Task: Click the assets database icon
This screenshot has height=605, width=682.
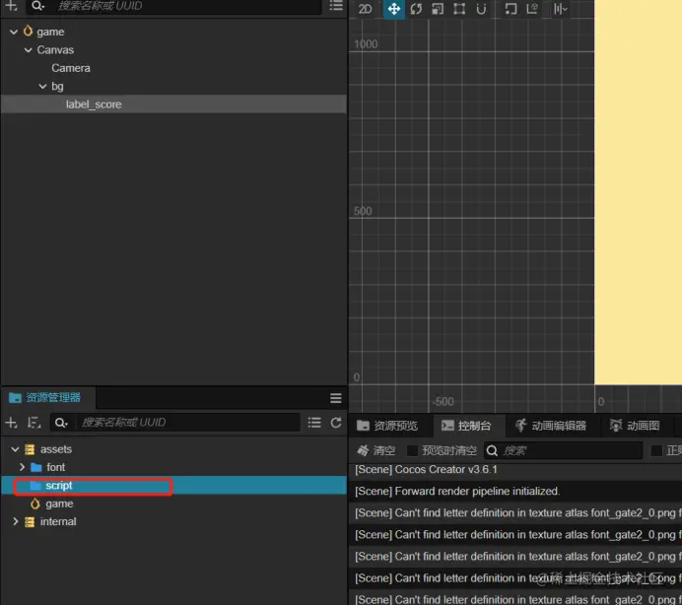Action: [30, 449]
